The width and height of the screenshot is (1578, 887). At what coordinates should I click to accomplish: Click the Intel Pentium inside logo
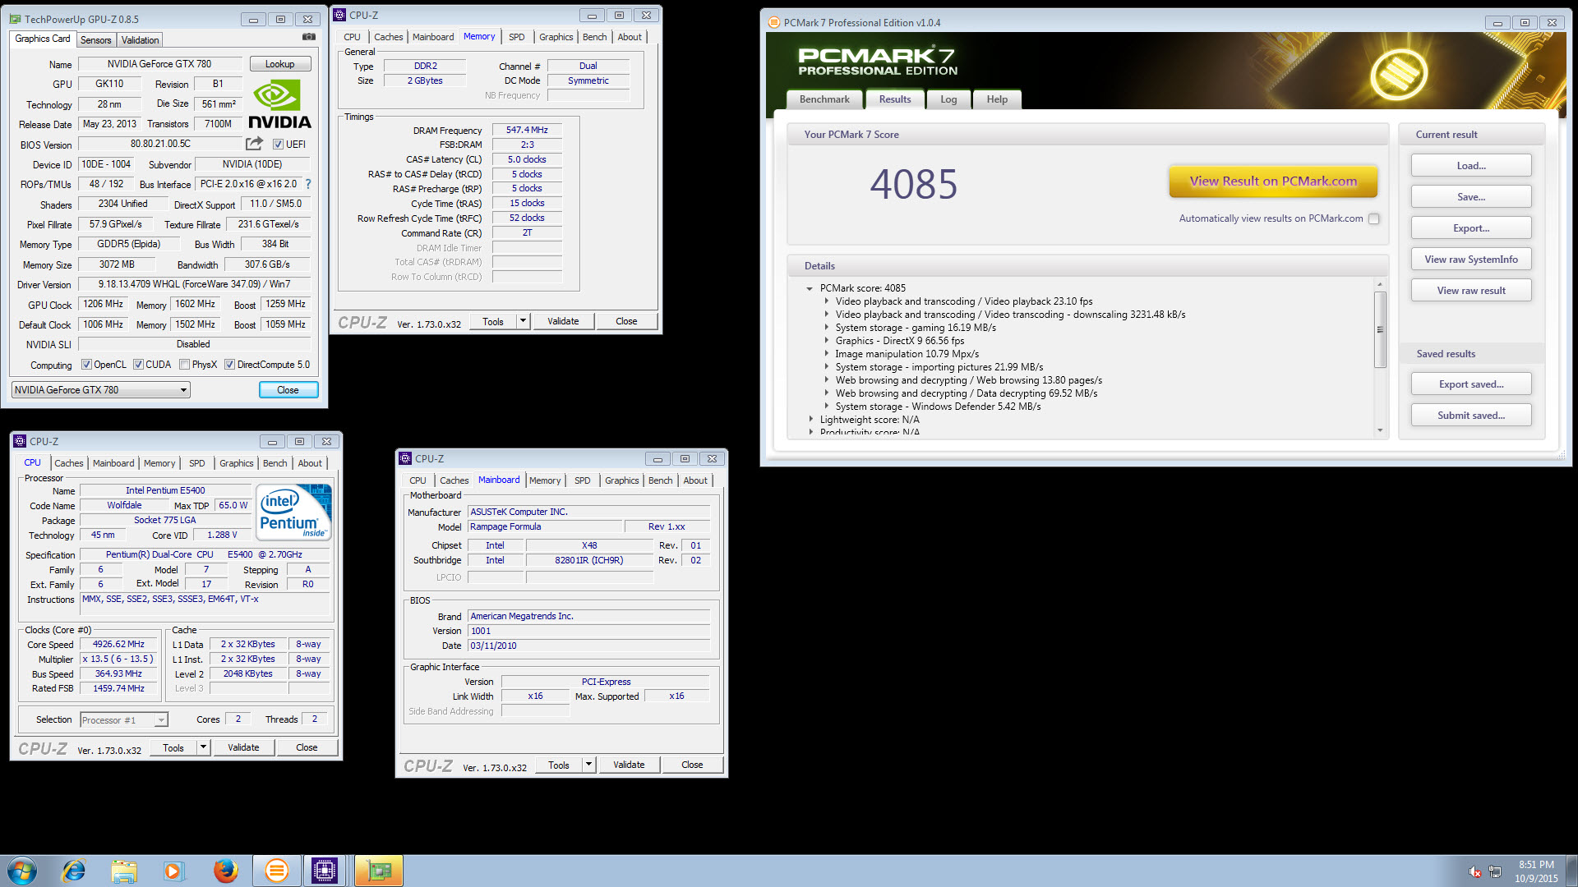pyautogui.click(x=295, y=511)
